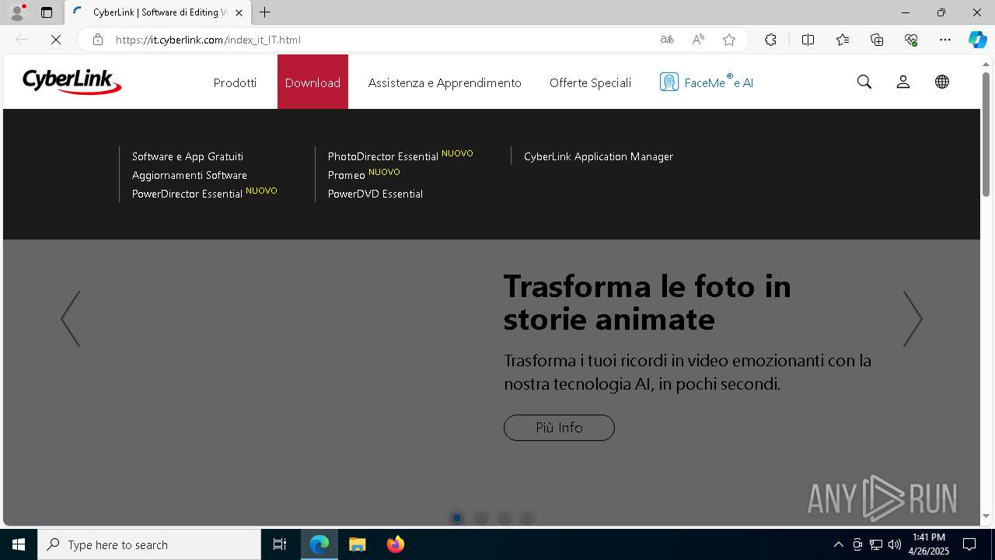Open the translate page icon
The image size is (995, 560).
(667, 40)
